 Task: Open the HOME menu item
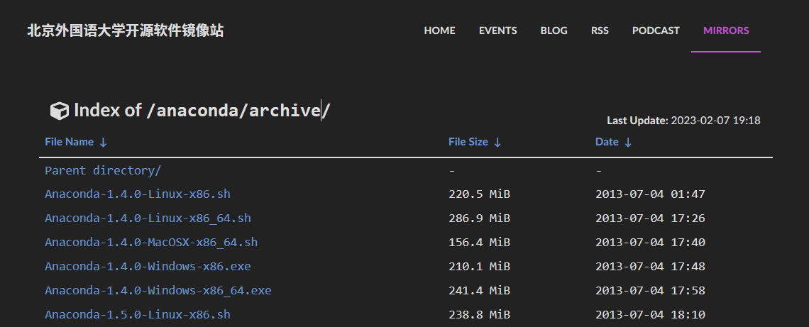439,31
